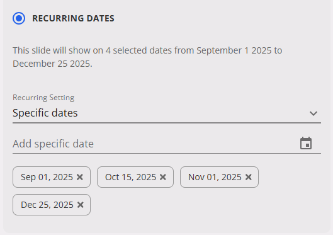Remove the Oct 15, 2025 date chip
Viewport: 333px width, 235px height.
pos(163,177)
